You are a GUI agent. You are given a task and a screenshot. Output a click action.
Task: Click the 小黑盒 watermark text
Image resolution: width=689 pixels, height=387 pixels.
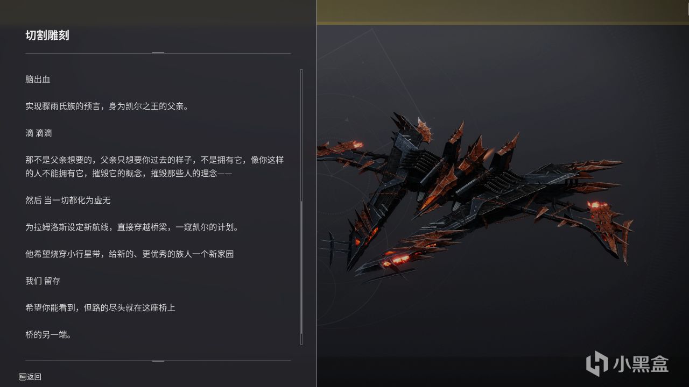[641, 364]
